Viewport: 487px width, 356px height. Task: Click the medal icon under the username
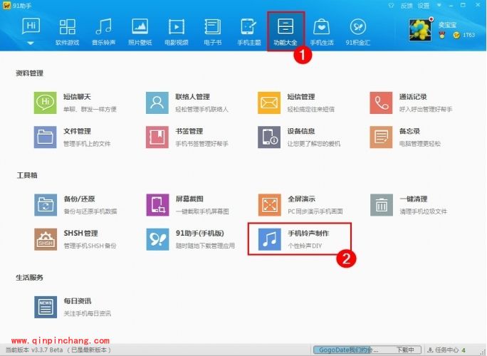click(441, 35)
